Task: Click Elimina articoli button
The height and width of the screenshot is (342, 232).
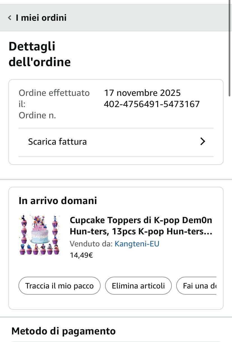Action: (138, 286)
